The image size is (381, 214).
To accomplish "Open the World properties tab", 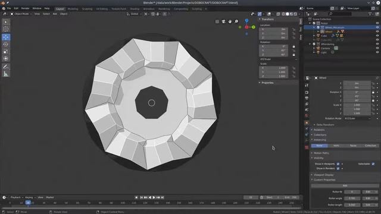I will point(307,115).
